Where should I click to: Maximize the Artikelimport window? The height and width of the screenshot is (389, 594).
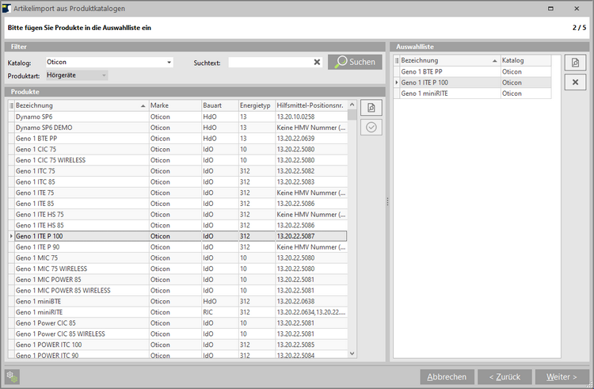(550, 9)
